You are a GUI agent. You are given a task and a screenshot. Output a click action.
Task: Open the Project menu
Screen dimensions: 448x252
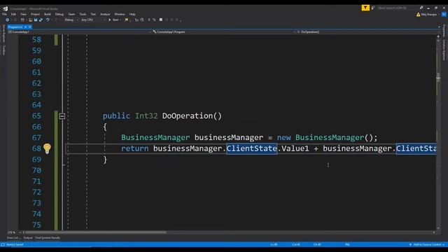click(x=36, y=14)
